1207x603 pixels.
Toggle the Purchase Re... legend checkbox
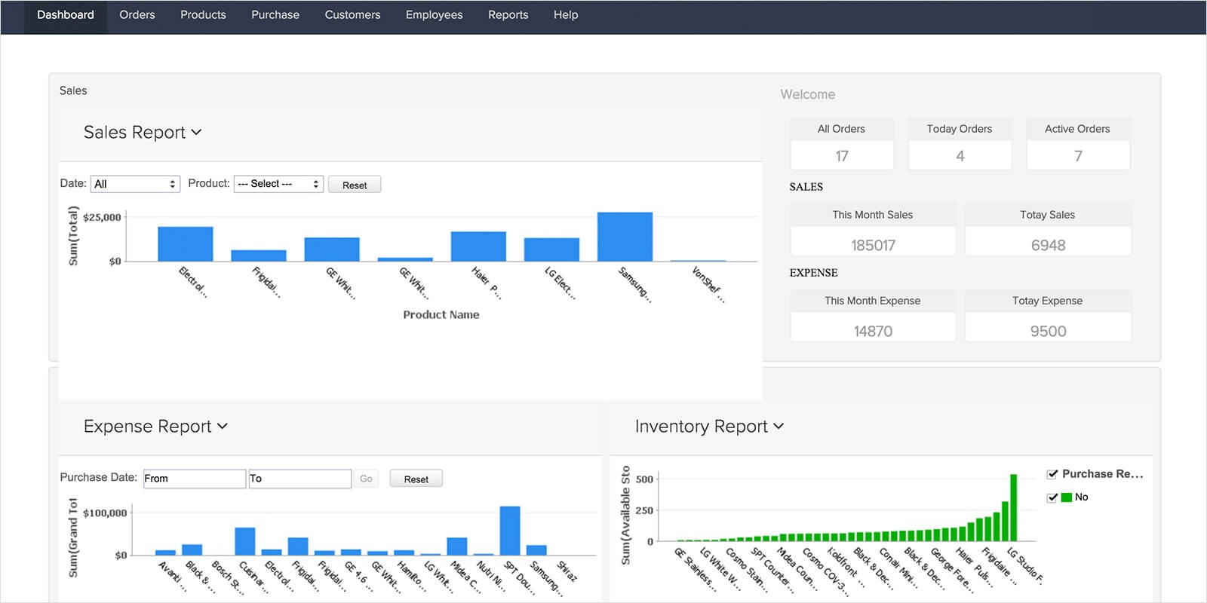1052,474
